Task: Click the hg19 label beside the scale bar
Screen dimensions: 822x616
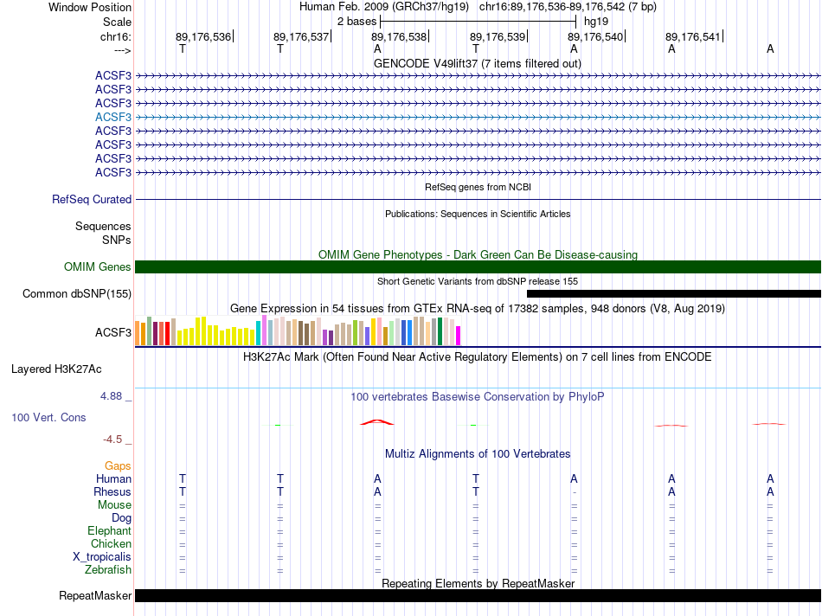Action: 596,22
